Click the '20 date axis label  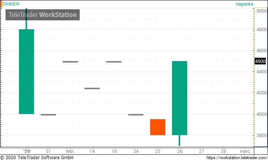(x=27, y=151)
